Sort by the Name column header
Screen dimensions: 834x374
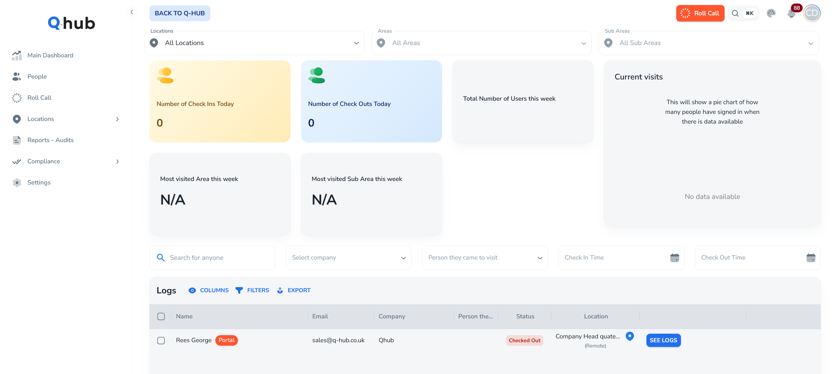[x=184, y=316]
